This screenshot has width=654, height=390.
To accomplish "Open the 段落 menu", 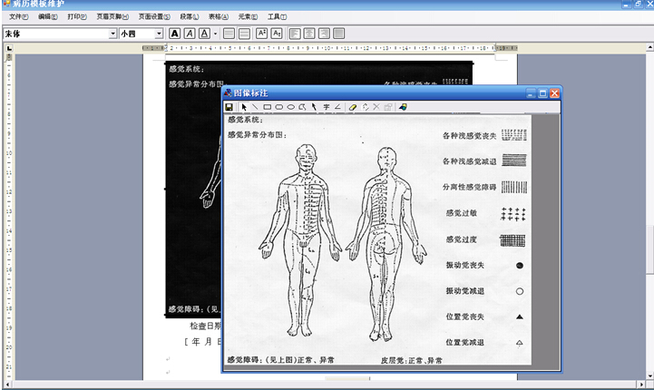I will click(190, 16).
